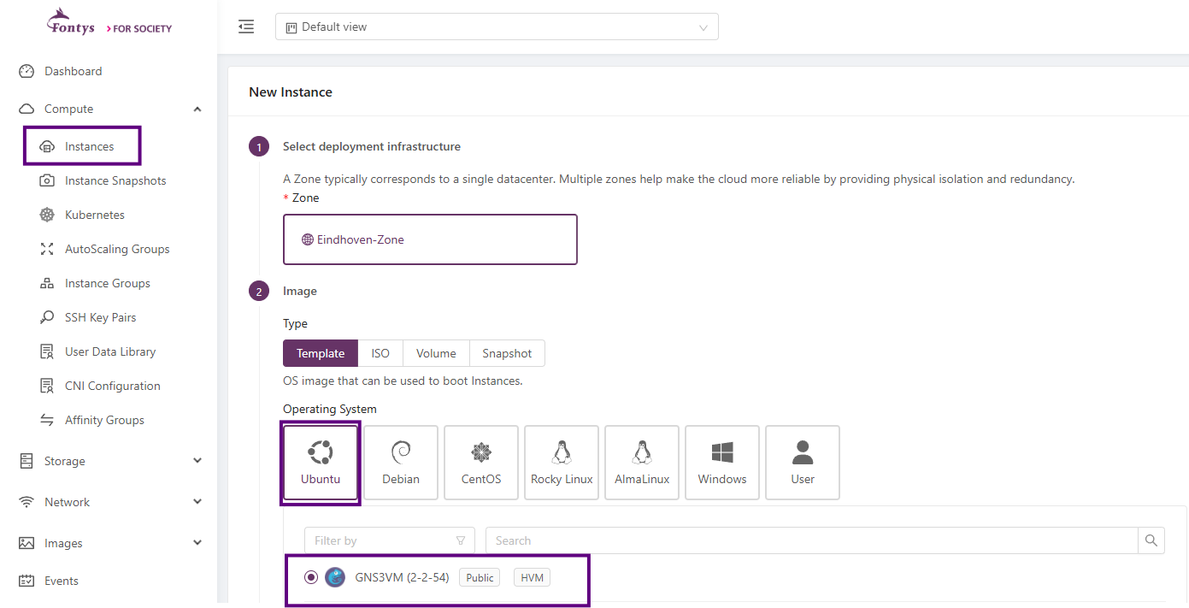Choose the Debian operating system tile
Image resolution: width=1189 pixels, height=608 pixels.
tap(400, 462)
